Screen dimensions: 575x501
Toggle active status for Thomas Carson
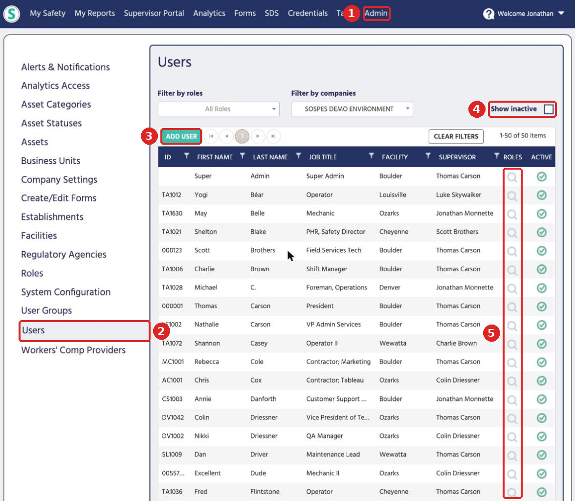click(x=542, y=306)
